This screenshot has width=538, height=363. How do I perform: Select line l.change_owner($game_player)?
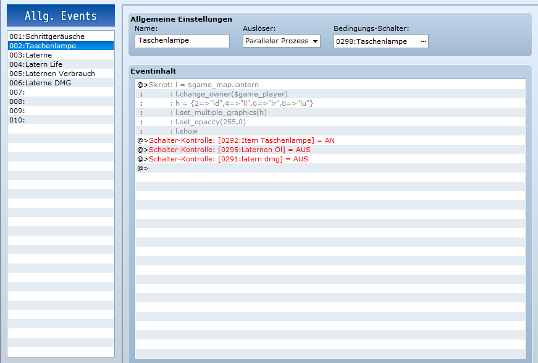click(330, 94)
